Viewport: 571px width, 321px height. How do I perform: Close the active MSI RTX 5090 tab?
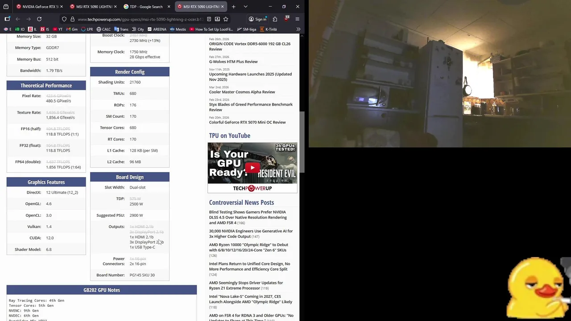[222, 7]
